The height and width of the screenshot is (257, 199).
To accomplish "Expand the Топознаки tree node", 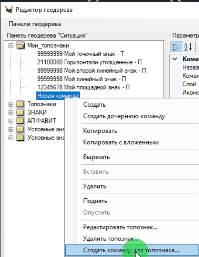I will pos(11,104).
